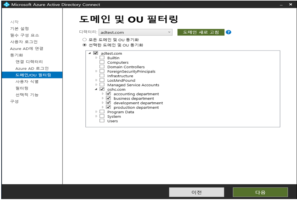
Task: Open 선택적 기능 sidebar step
Action: click(27, 95)
